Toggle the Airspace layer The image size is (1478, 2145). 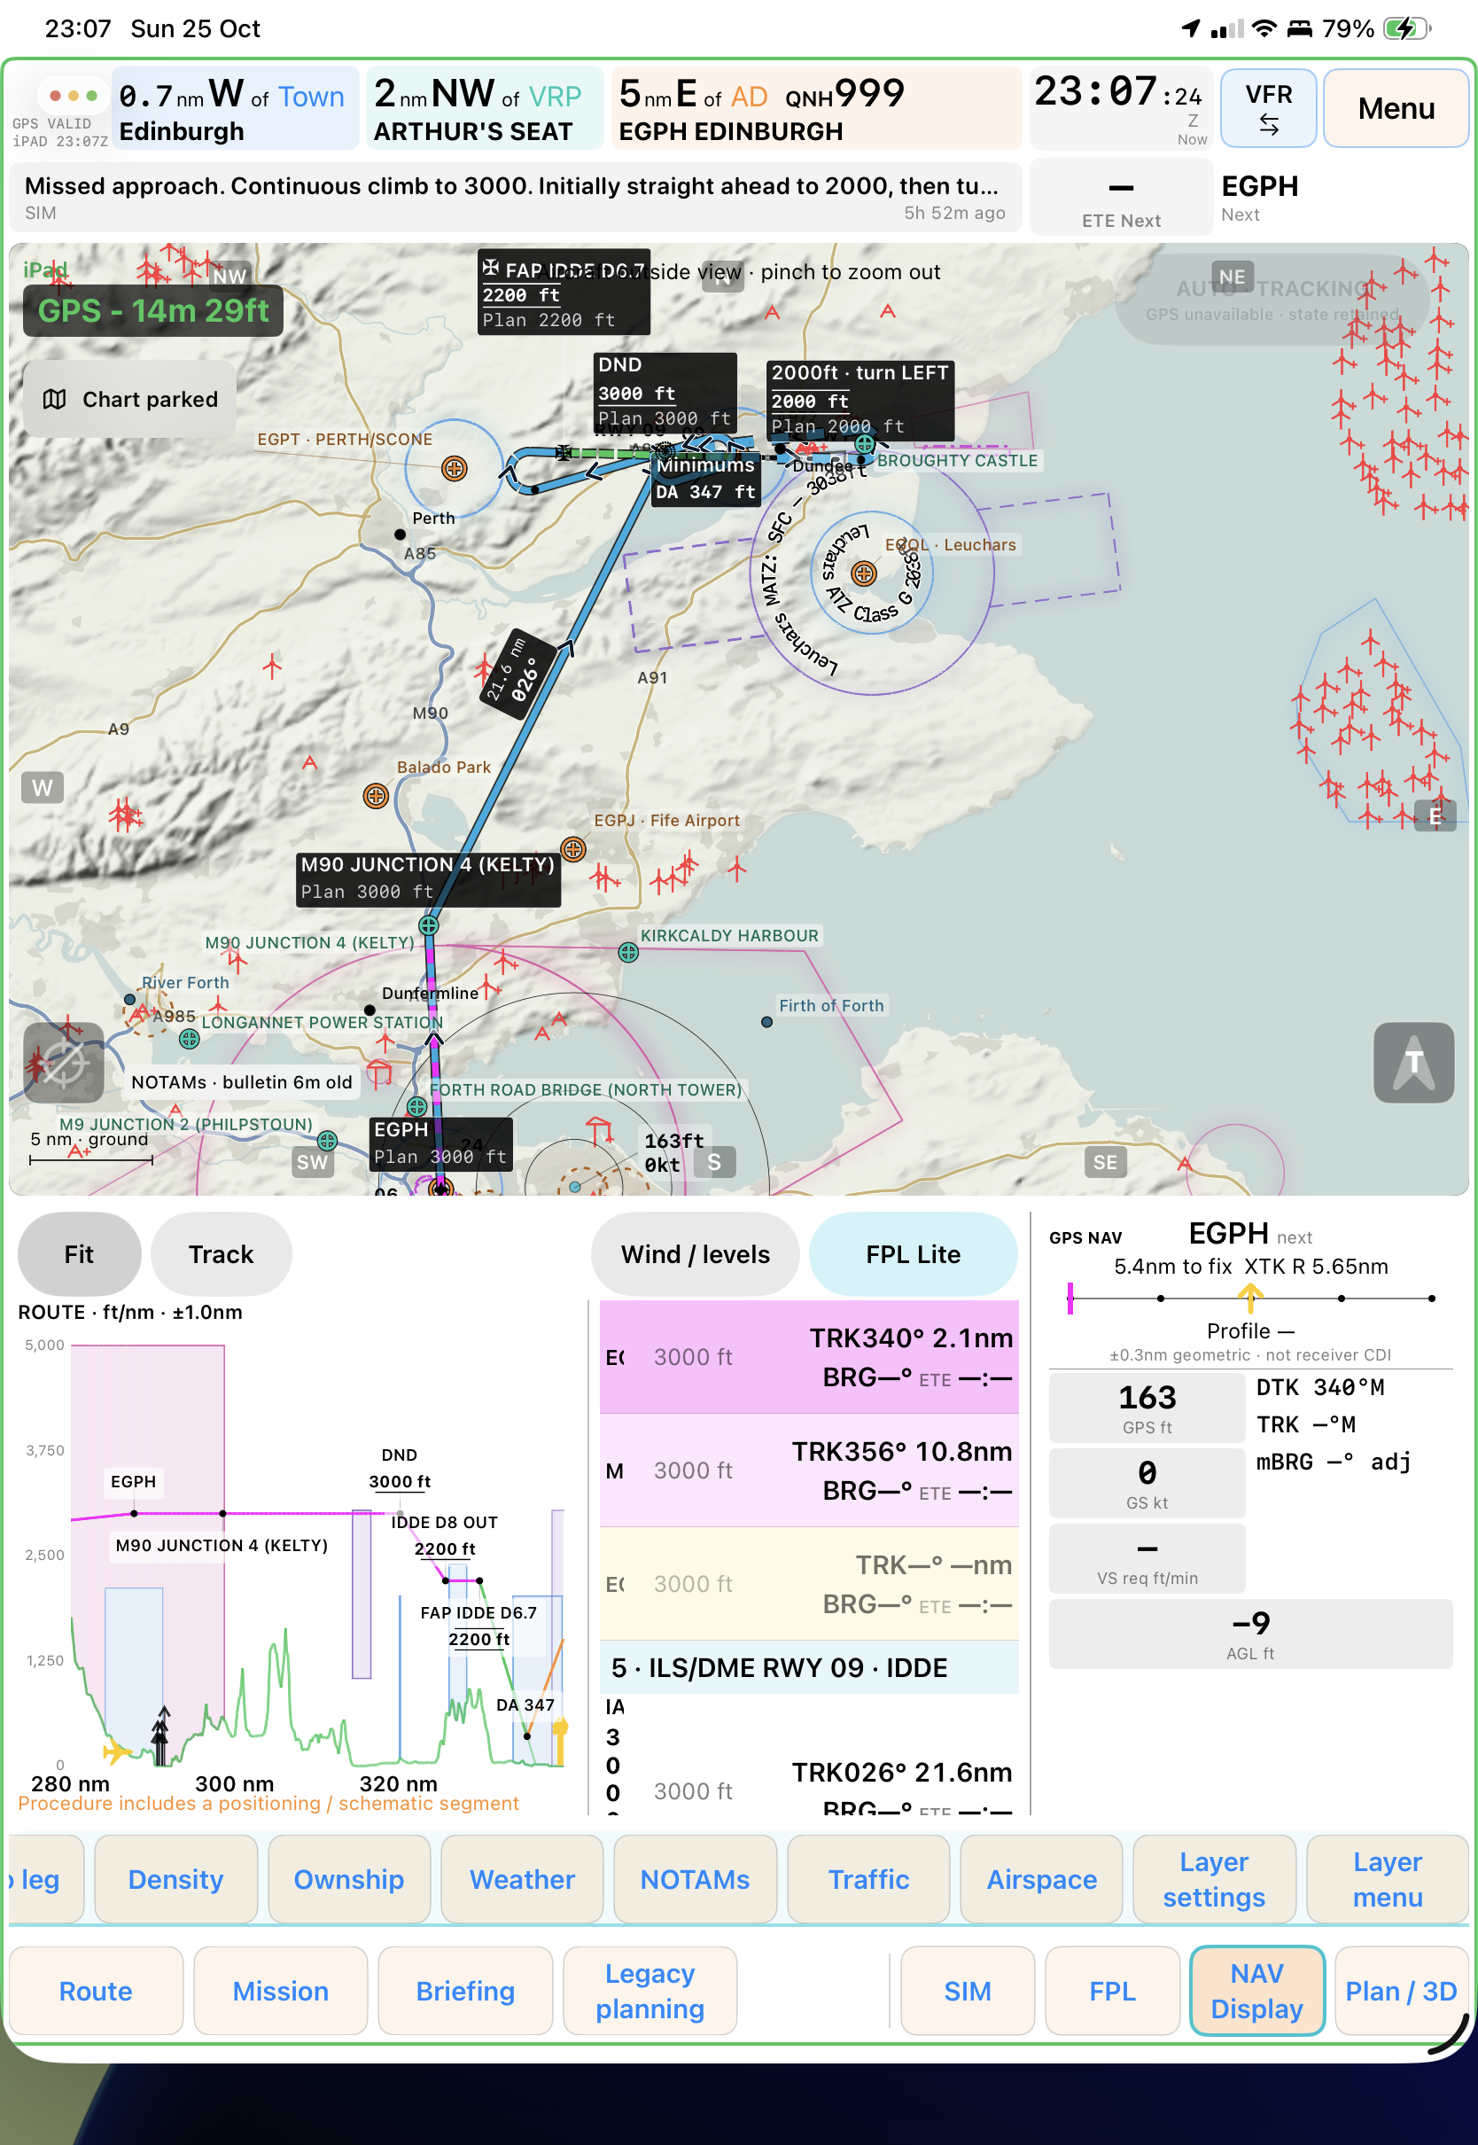point(1041,1879)
